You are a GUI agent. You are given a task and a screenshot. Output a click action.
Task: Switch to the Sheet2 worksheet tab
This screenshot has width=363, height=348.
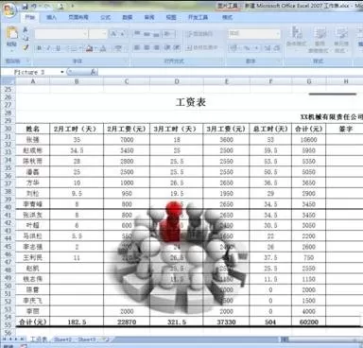click(x=62, y=339)
